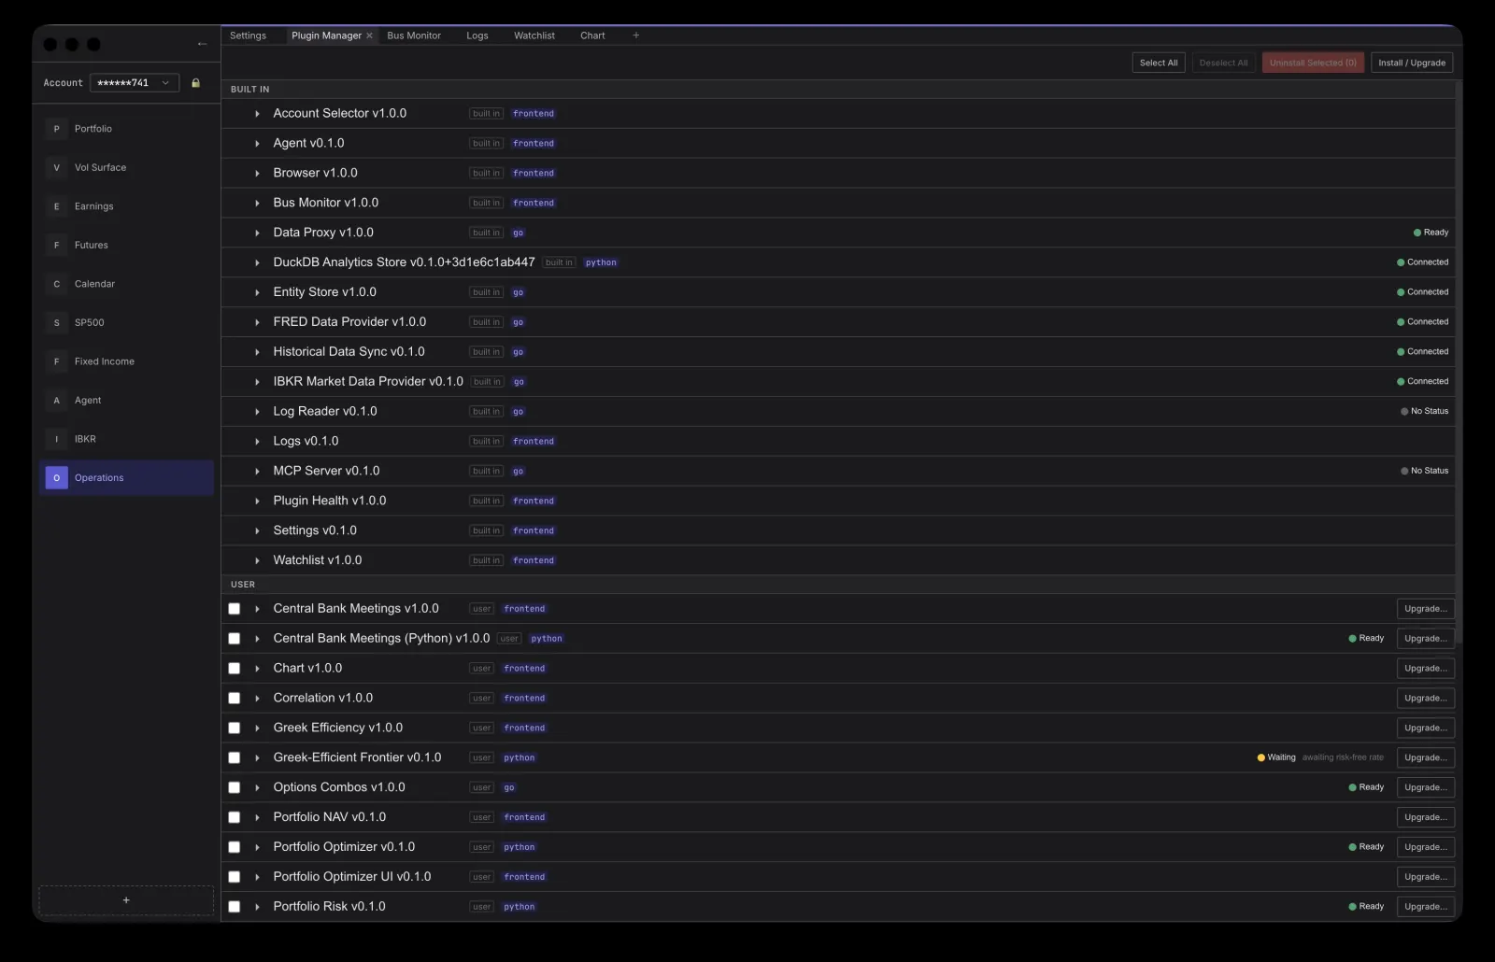This screenshot has width=1495, height=962.
Task: Tick the Central Bank Meetings v1.0.0 checkbox
Action: 235,609
